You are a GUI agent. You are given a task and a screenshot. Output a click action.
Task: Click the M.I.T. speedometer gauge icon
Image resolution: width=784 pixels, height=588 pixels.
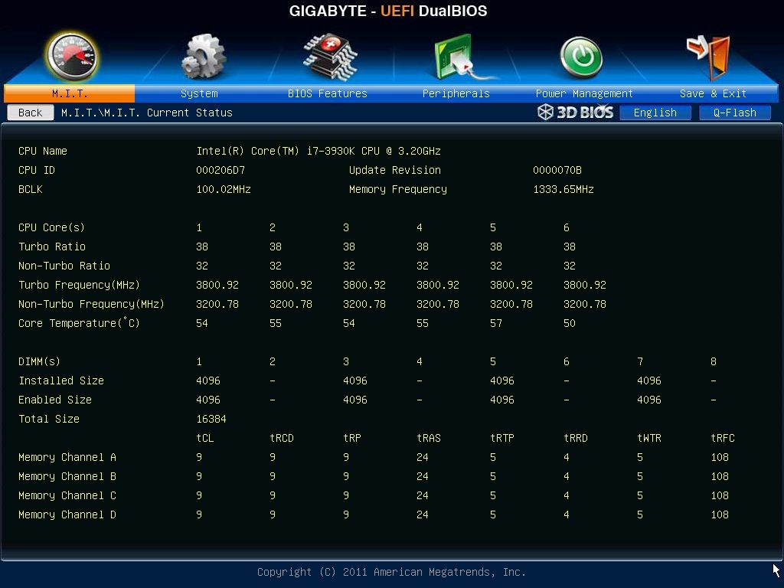(x=71, y=56)
